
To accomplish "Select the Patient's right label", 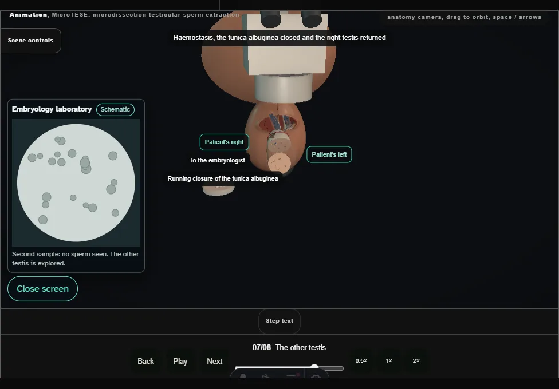I will (225, 142).
